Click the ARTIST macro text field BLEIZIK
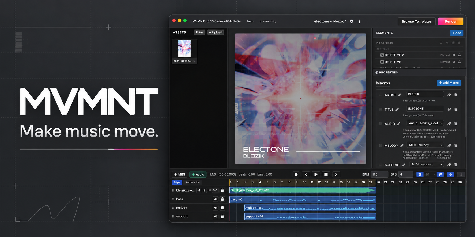Viewport: 475px width, 237px height. click(425, 94)
